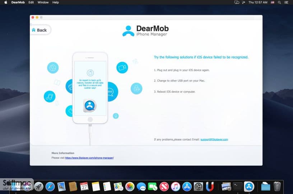Open Notification Center list icon
The width and height of the screenshot is (293, 194).
click(286, 3)
